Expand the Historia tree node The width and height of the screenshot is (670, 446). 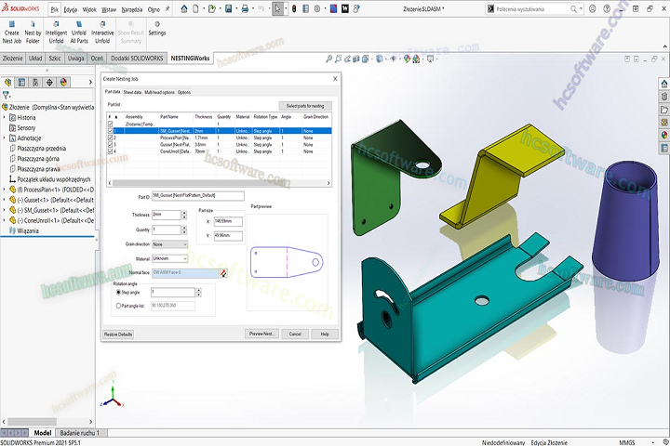coord(5,118)
